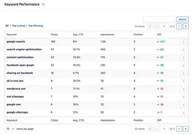Switch to the Top Losing filter
Viewport: 193px width, 135px height.
click(x=18, y=26)
